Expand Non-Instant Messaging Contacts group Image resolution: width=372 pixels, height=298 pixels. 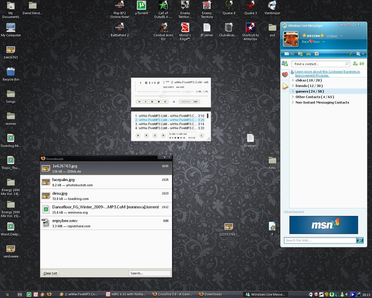tap(293, 102)
